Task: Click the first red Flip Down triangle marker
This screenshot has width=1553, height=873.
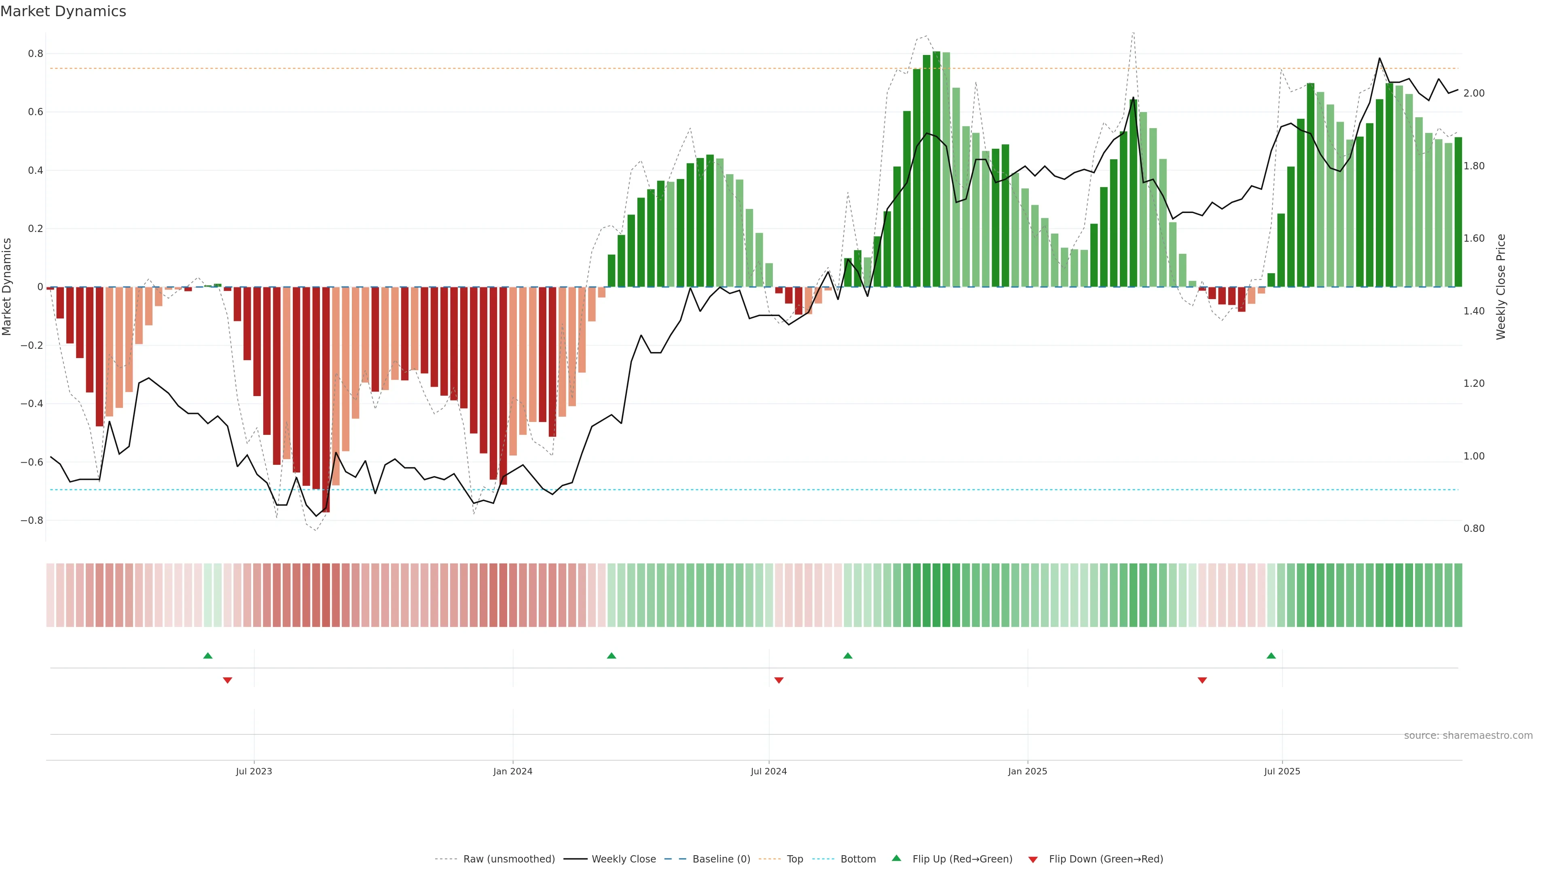Action: pos(227,680)
